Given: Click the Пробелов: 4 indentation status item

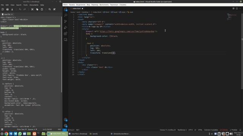Looking at the screenshot, I should [x=182, y=130].
